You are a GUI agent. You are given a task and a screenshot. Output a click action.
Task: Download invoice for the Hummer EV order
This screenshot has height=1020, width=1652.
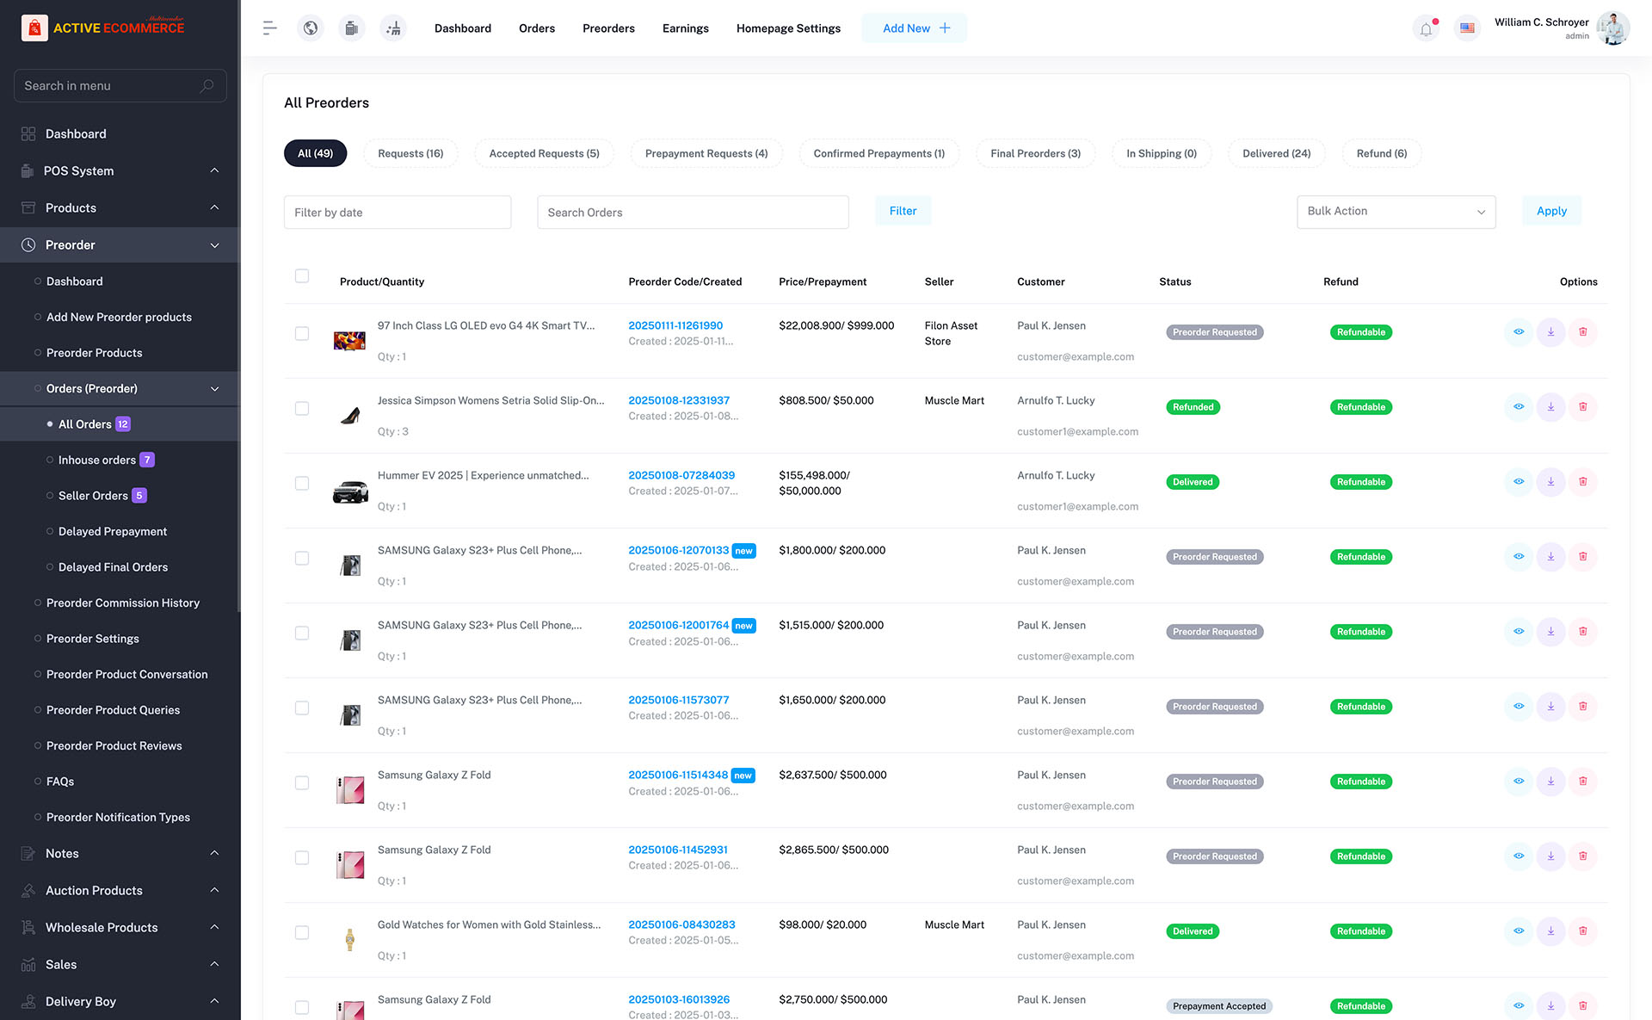coord(1550,482)
